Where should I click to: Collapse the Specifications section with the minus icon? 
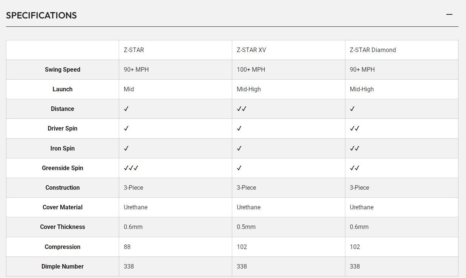click(x=449, y=15)
